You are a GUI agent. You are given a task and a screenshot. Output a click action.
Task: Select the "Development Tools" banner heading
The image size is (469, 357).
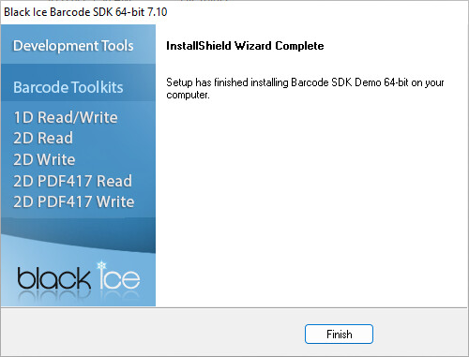tap(73, 46)
